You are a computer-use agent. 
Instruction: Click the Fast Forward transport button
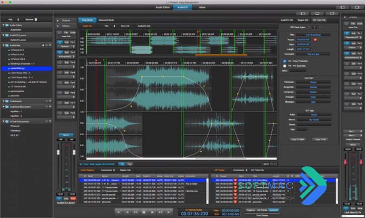click(161, 212)
